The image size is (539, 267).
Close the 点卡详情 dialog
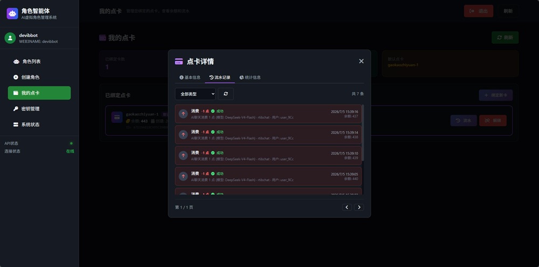tap(361, 61)
